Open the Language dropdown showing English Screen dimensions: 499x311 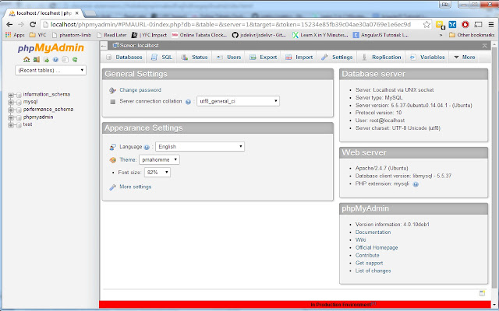(x=200, y=147)
